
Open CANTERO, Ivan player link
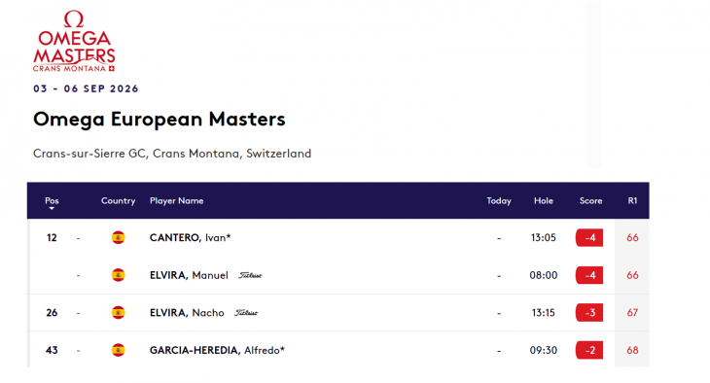coord(191,238)
